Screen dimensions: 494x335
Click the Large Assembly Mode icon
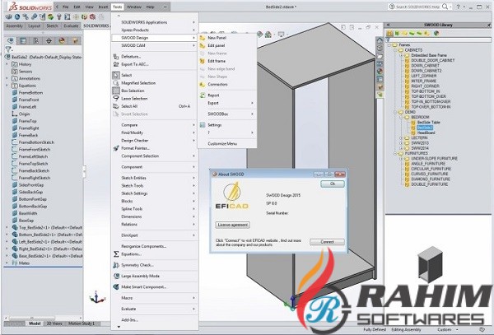pos(116,276)
